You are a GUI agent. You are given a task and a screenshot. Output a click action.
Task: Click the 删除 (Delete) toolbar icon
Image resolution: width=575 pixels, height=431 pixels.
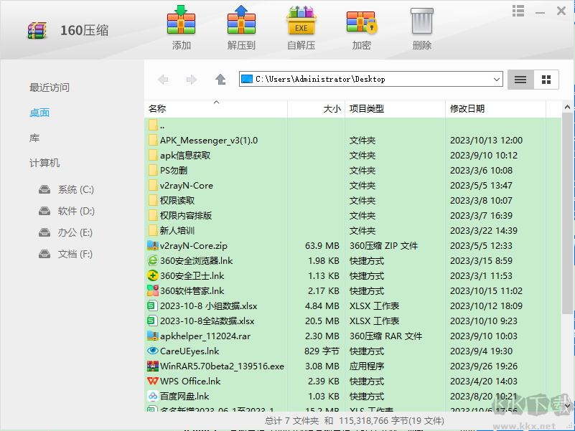[x=421, y=22]
